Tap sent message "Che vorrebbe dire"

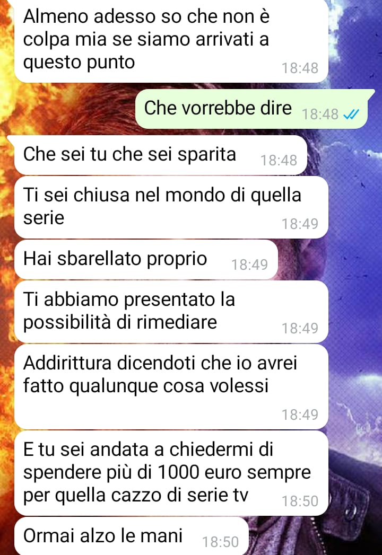(x=251, y=109)
